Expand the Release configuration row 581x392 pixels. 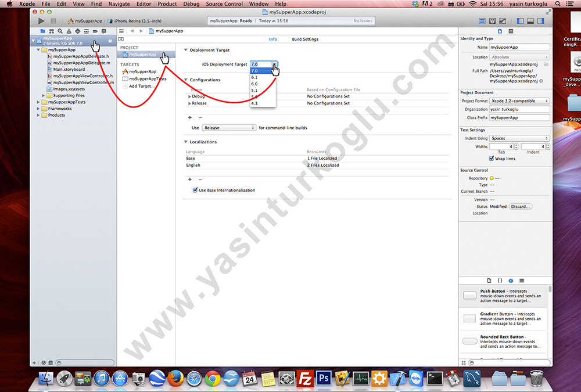point(189,103)
